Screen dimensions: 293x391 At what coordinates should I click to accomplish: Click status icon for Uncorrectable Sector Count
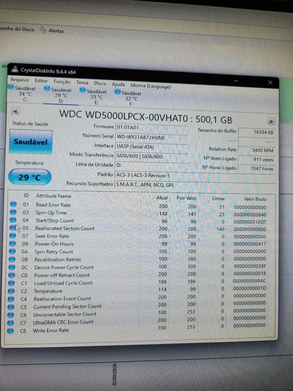point(11,315)
